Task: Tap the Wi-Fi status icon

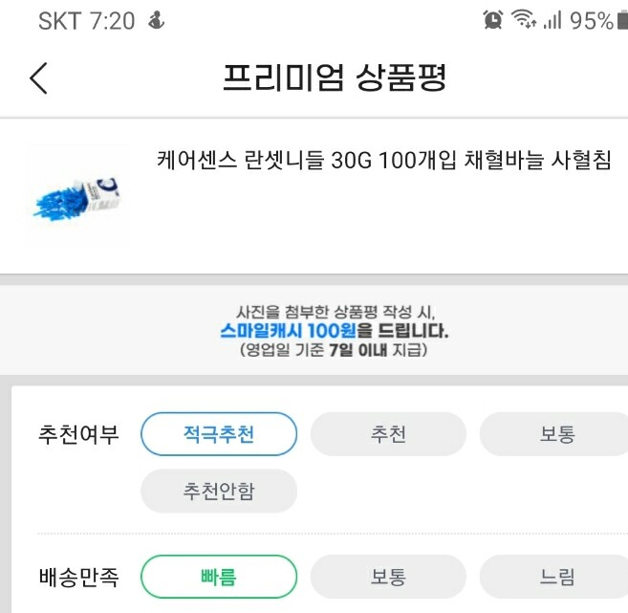Action: pos(524,19)
